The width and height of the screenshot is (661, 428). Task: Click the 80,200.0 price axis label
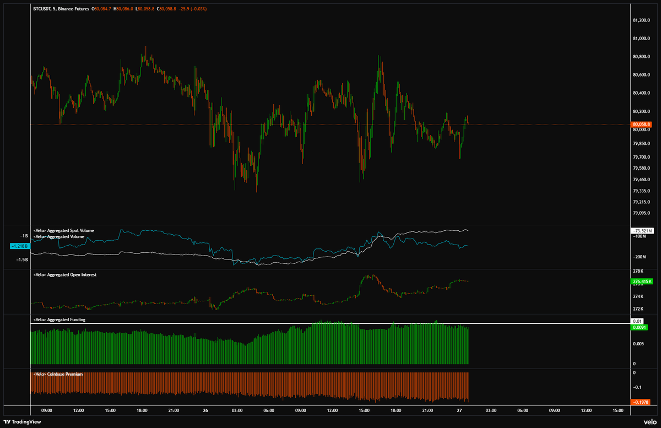(x=642, y=112)
